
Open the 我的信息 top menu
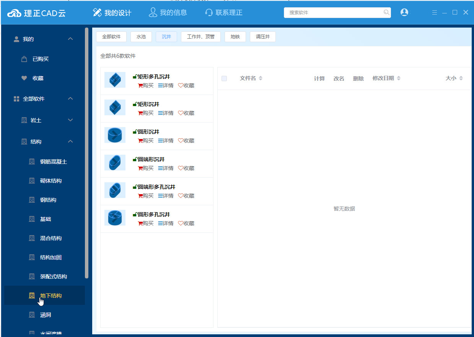[x=168, y=13]
